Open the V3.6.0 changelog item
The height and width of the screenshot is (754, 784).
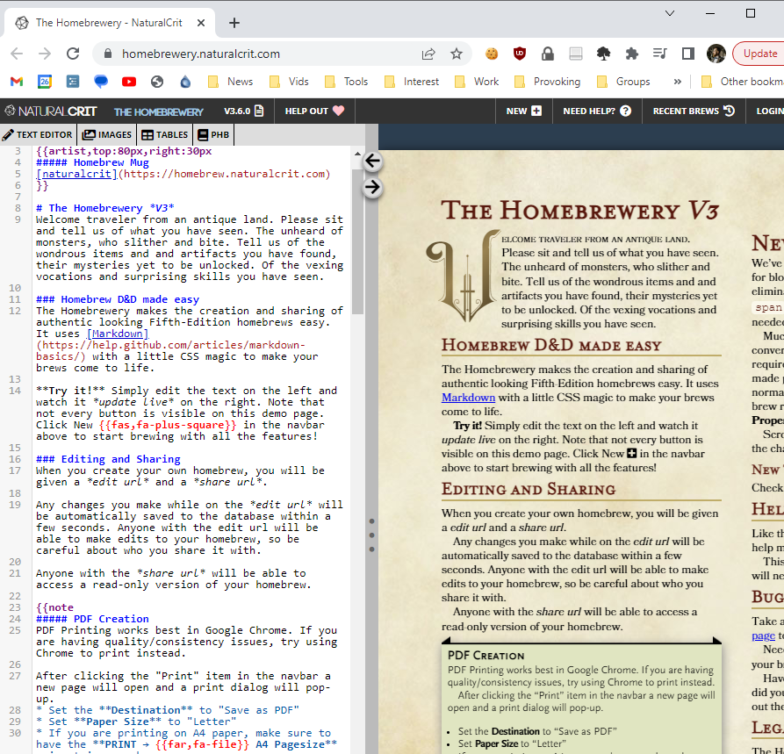(x=243, y=111)
